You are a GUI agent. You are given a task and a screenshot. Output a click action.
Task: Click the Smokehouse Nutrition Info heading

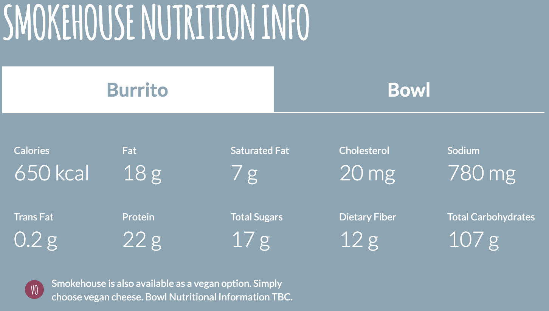tap(156, 22)
